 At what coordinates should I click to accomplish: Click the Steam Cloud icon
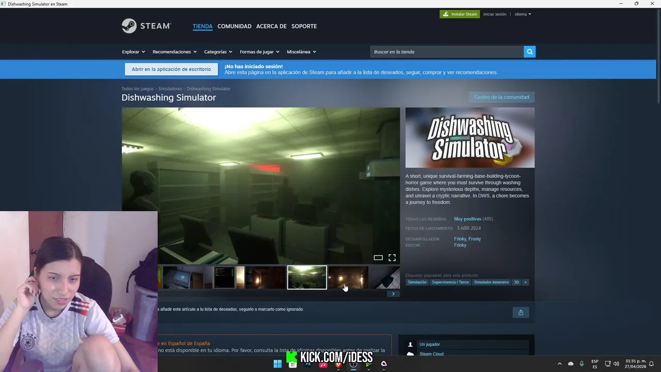411,354
